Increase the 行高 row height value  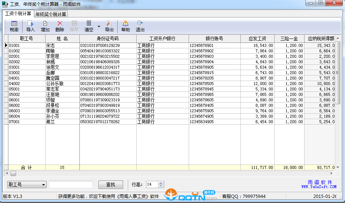pyautogui.click(x=161, y=183)
